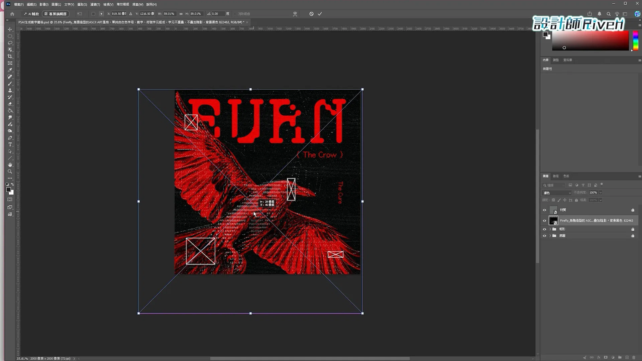Expand the 矩形 layer group

point(550,229)
